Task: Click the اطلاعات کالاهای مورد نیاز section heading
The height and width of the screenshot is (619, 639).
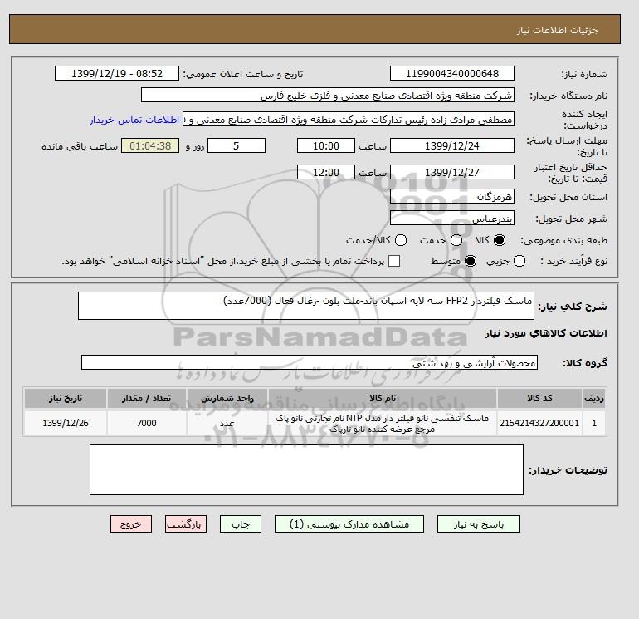Action: click(546, 333)
